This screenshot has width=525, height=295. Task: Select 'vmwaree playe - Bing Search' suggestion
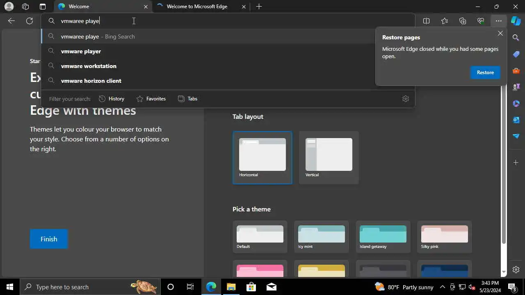click(228, 36)
